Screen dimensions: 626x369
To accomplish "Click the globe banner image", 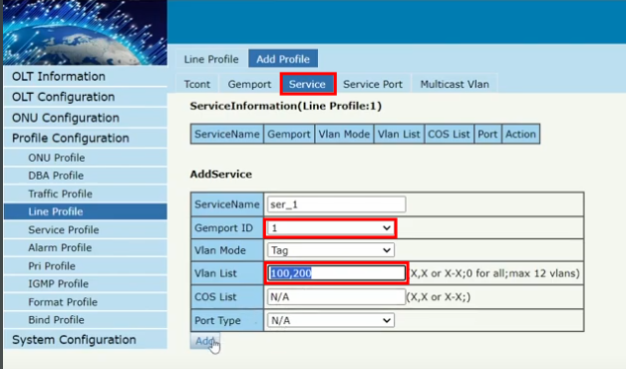I will point(85,32).
